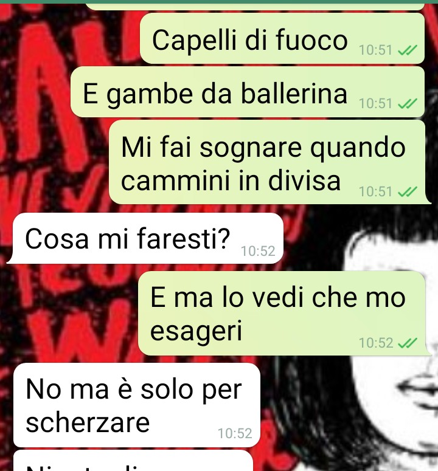The height and width of the screenshot is (471, 438).
Task: Click read-receipt checkmarks on 'Capelli di fuoco'
Action: pos(408,50)
